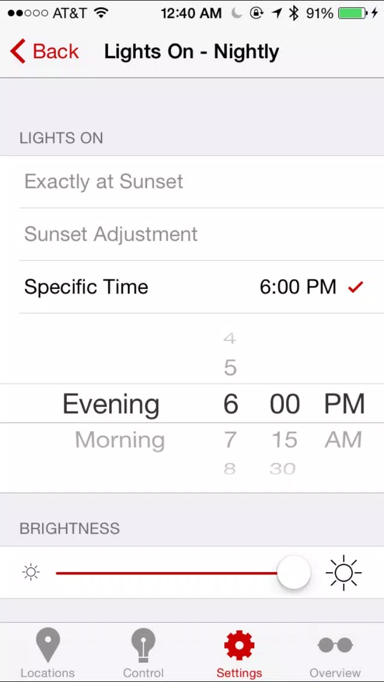Image resolution: width=384 pixels, height=682 pixels.
Task: Open the Control lightbulb icon
Action: [x=143, y=645]
